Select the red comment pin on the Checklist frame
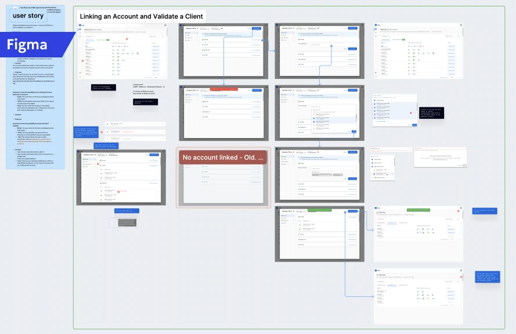This screenshot has width=516, height=334. click(x=459, y=211)
